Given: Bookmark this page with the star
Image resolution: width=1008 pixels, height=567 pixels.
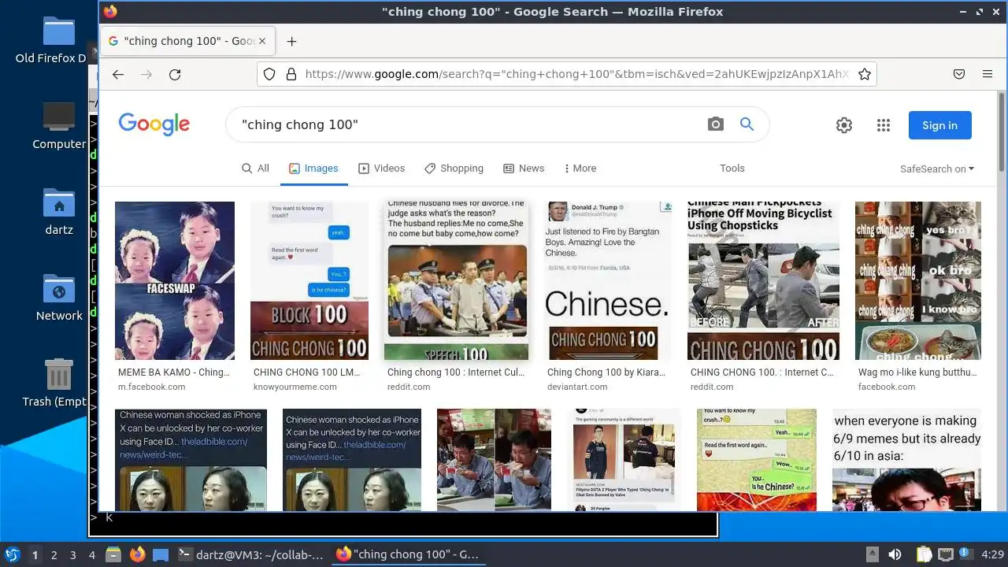Looking at the screenshot, I should pyautogui.click(x=864, y=74).
